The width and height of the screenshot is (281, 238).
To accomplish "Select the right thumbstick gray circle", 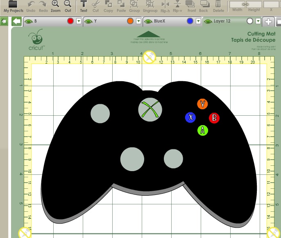I will click(174, 159).
